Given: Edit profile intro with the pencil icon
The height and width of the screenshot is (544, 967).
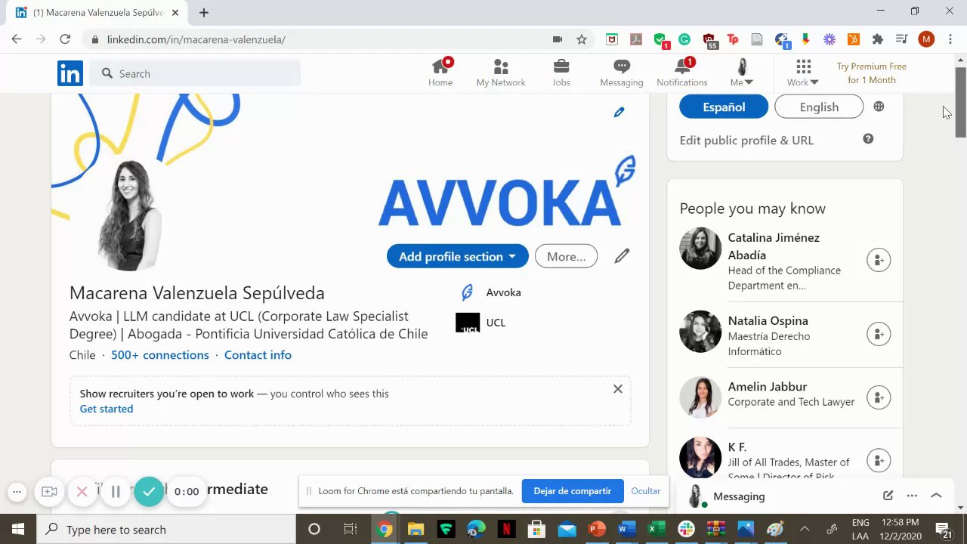Looking at the screenshot, I should [622, 256].
